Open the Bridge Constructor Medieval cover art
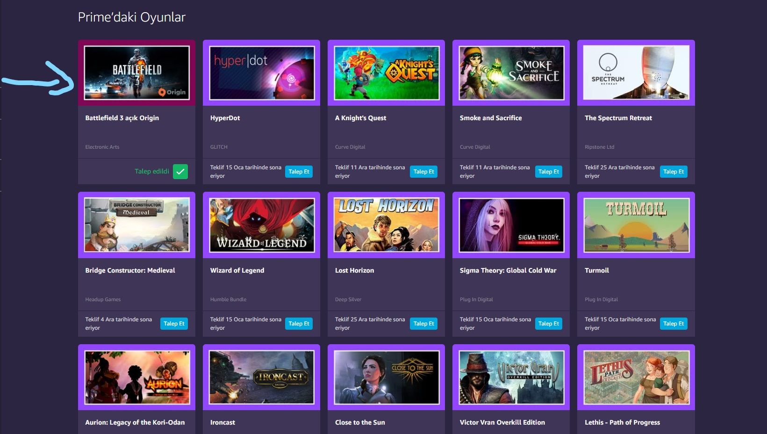The image size is (767, 434). coord(137,225)
